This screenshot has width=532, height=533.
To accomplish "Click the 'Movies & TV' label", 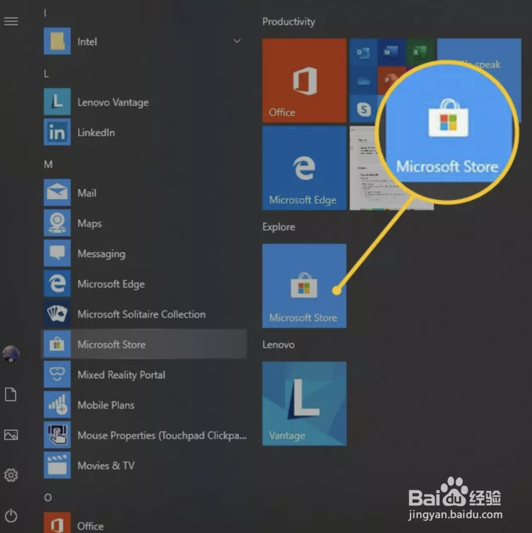I will 106,465.
